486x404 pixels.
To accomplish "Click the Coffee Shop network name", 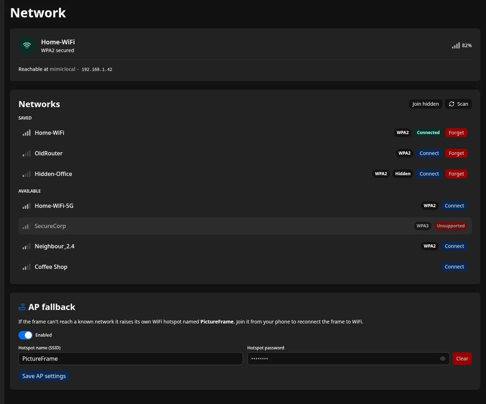I will pos(51,267).
